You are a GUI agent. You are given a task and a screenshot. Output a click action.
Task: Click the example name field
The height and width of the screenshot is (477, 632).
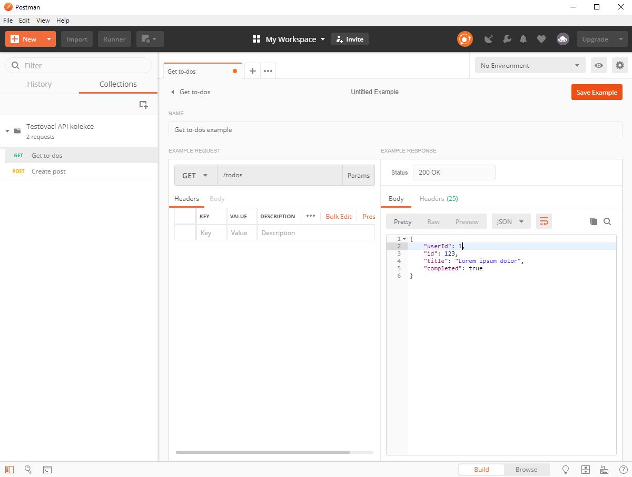[x=395, y=129]
